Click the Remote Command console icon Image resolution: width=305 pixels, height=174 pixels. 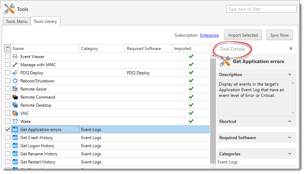[15, 97]
